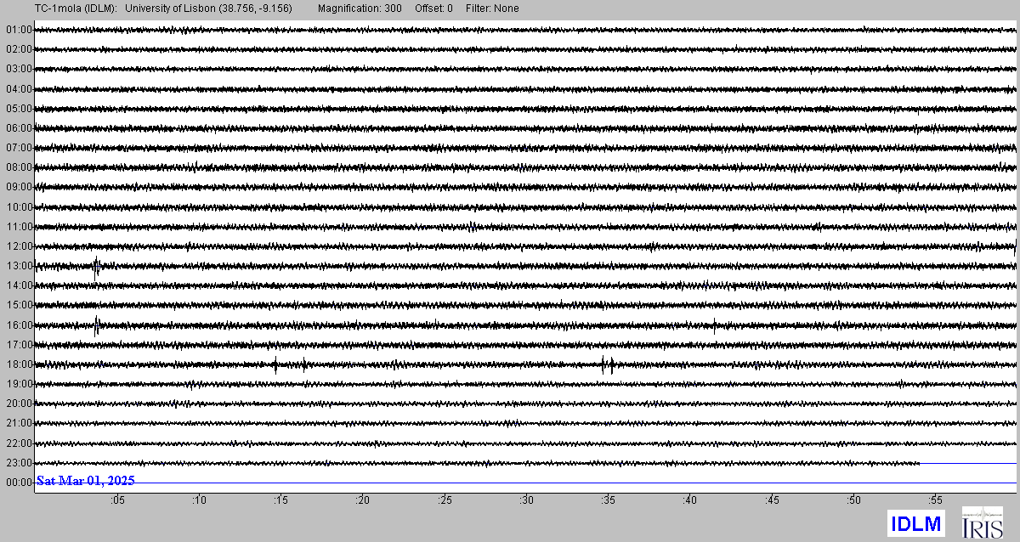Select the 18:00 hour label

tap(19, 364)
